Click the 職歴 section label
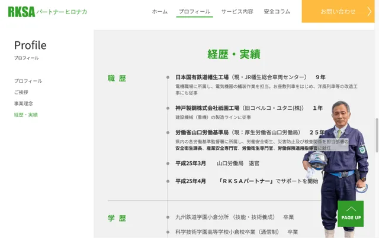379x238 pixels. [x=117, y=78]
